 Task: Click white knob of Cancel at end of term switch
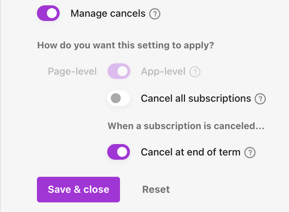[x=122, y=152]
